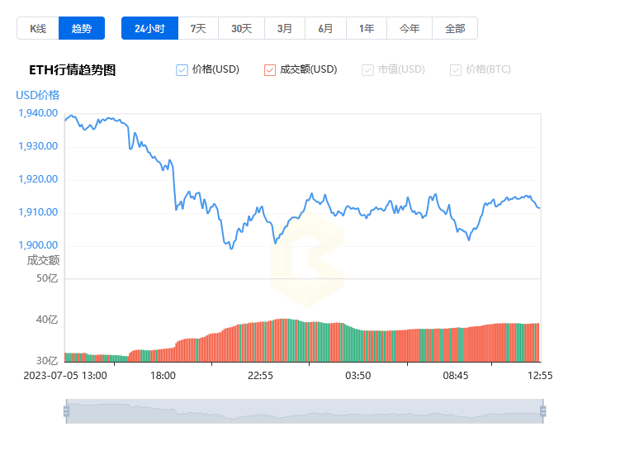Switch the range to 30天
The height and width of the screenshot is (465, 644).
pyautogui.click(x=241, y=28)
